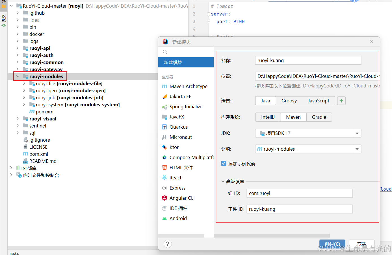This screenshot has height=255, width=392.
Task: Add another language with plus button
Action: [341, 101]
